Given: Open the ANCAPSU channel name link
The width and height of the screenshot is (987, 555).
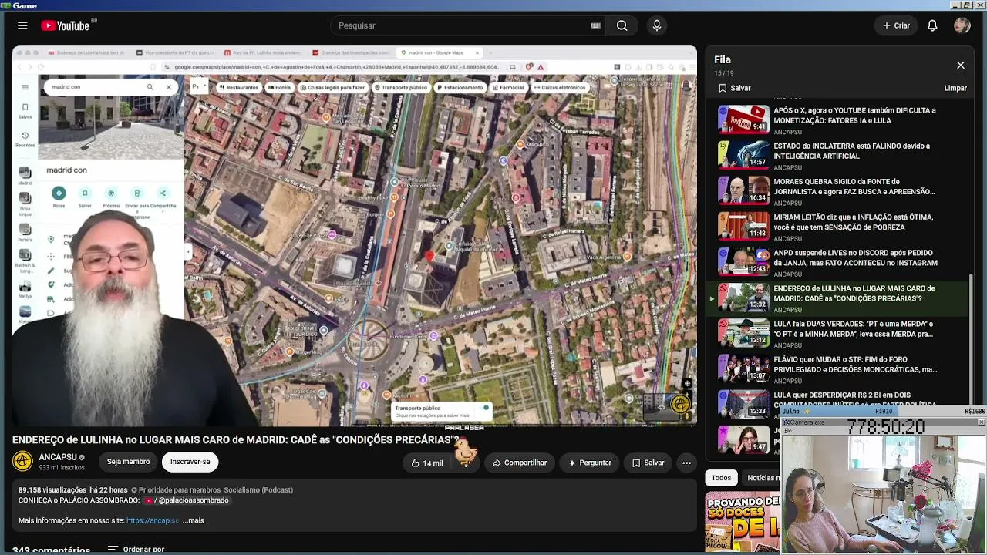Looking at the screenshot, I should point(58,457).
